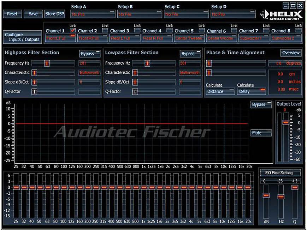Select the Channel 8 Subwoofer 2 tab
The image size is (307, 230).
click(286, 38)
